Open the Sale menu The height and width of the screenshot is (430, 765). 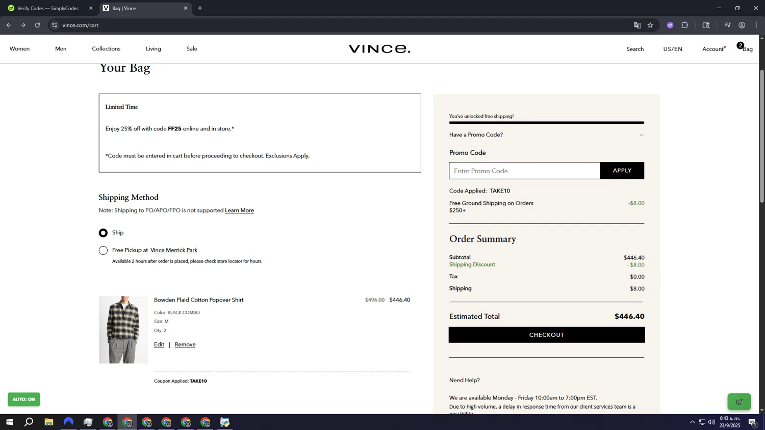point(192,49)
